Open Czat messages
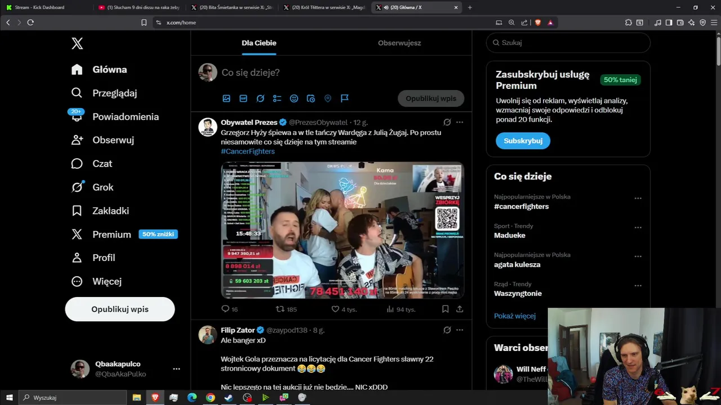 coord(92,164)
